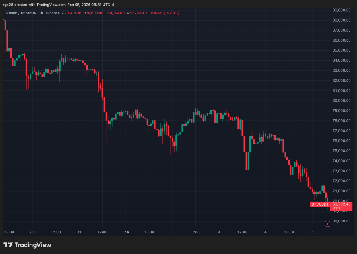
Task: Click the BTCUSDT symbol label on price scale
Action: 319,204
